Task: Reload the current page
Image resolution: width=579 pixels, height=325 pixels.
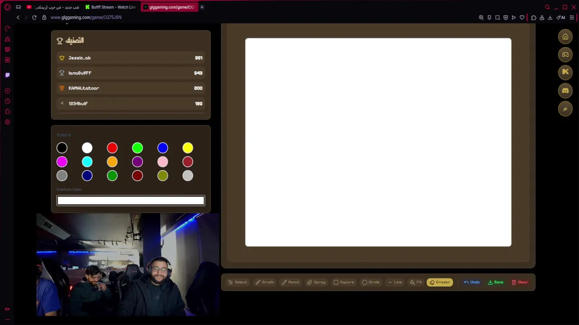Action: click(34, 17)
